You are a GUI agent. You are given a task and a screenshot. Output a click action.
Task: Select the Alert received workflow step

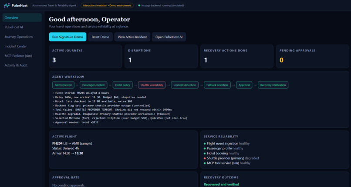63,85
